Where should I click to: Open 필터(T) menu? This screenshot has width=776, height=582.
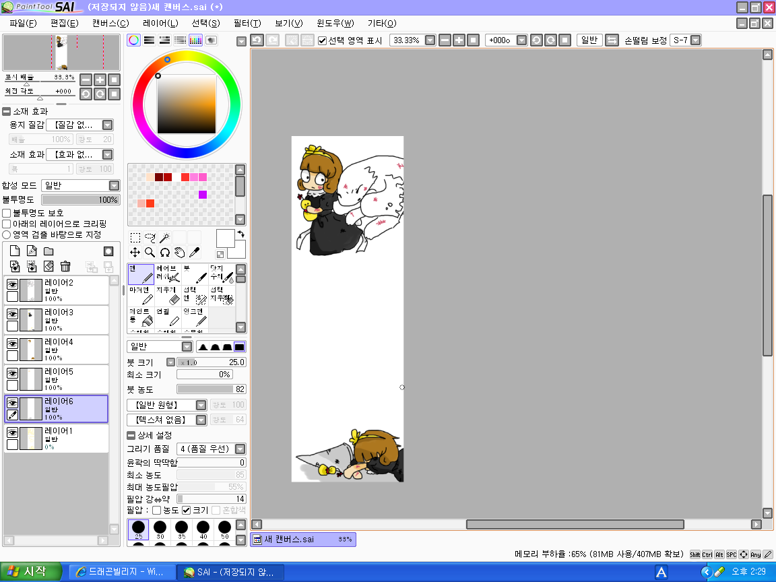coord(247,24)
